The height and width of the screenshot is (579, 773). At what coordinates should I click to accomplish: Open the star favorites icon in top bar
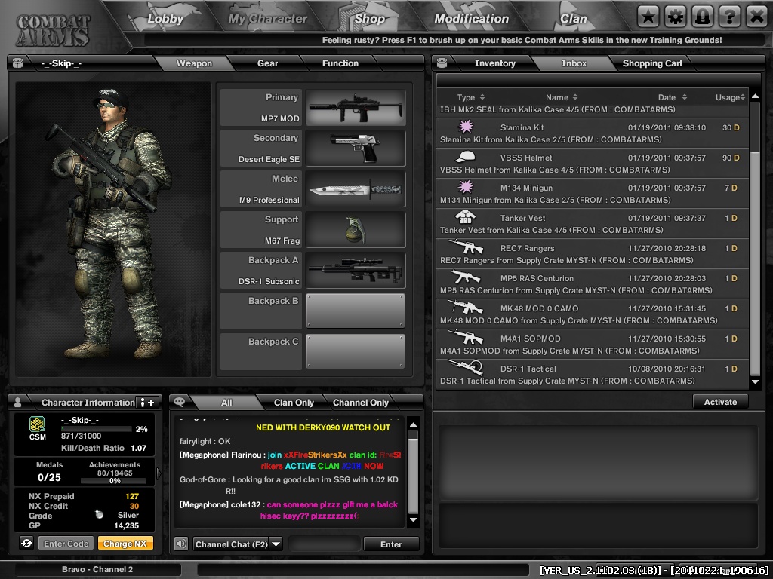648,17
